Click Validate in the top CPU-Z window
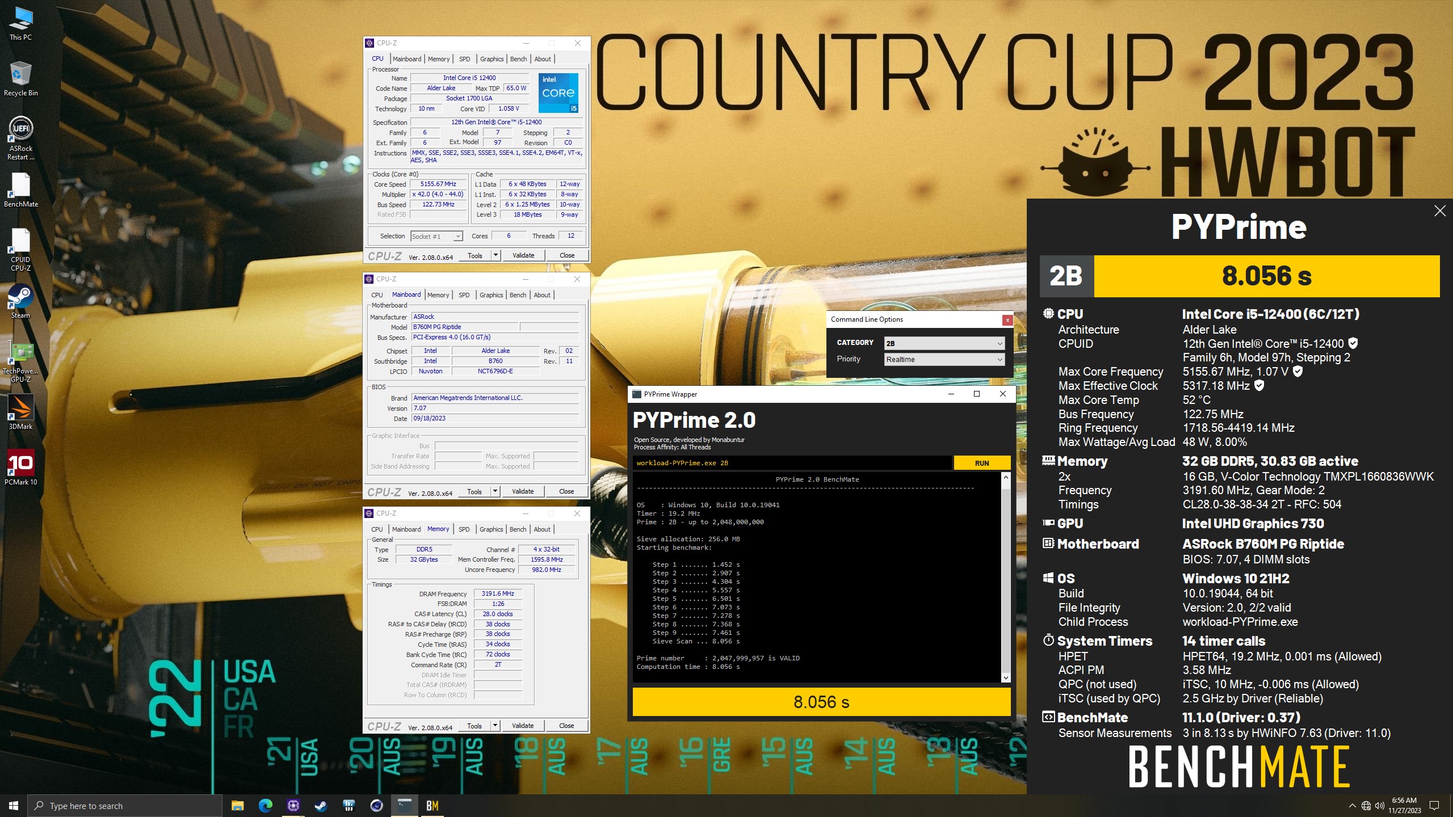The image size is (1453, 817). click(x=523, y=255)
